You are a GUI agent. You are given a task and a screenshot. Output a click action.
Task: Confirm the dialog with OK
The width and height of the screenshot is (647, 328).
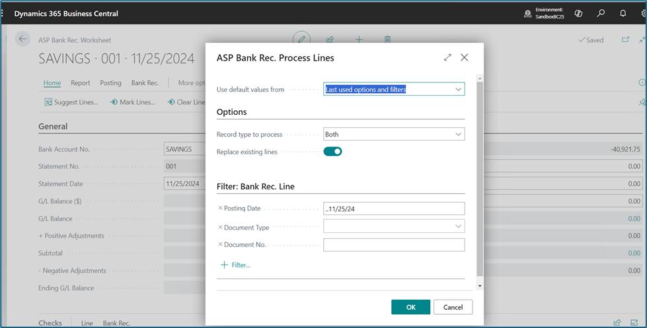pos(410,307)
